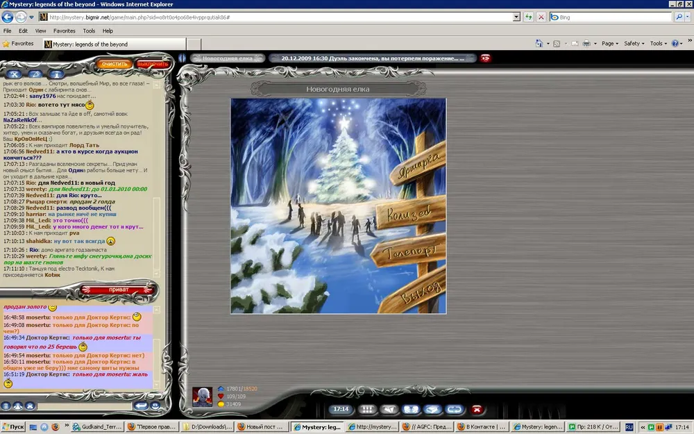This screenshot has width=694, height=434.
Task: Click the Колизей signpost
Action: pos(409,213)
